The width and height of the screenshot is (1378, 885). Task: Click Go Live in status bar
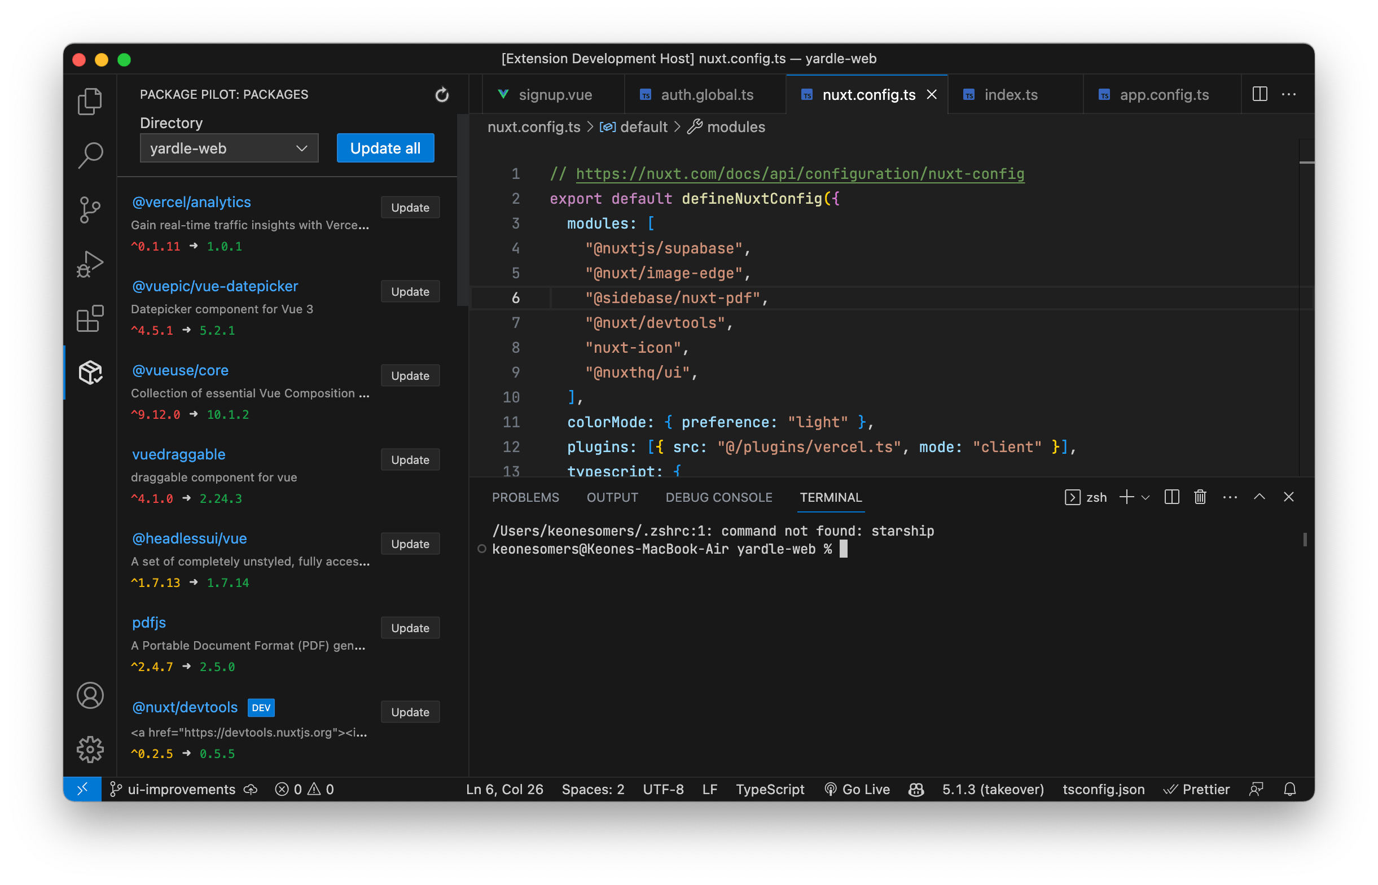pos(857,790)
